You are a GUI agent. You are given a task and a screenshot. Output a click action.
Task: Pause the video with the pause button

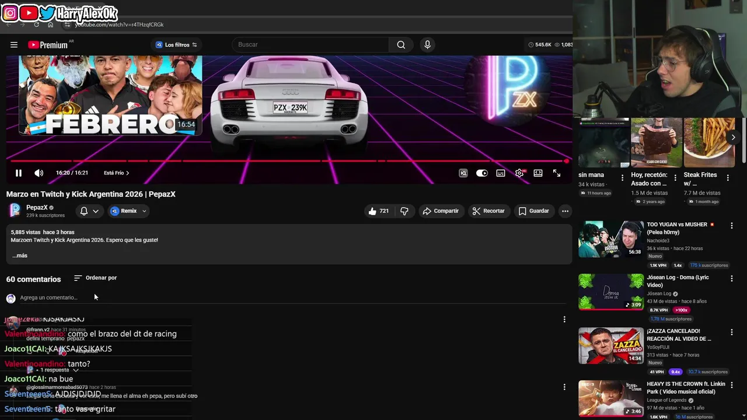[x=19, y=173]
